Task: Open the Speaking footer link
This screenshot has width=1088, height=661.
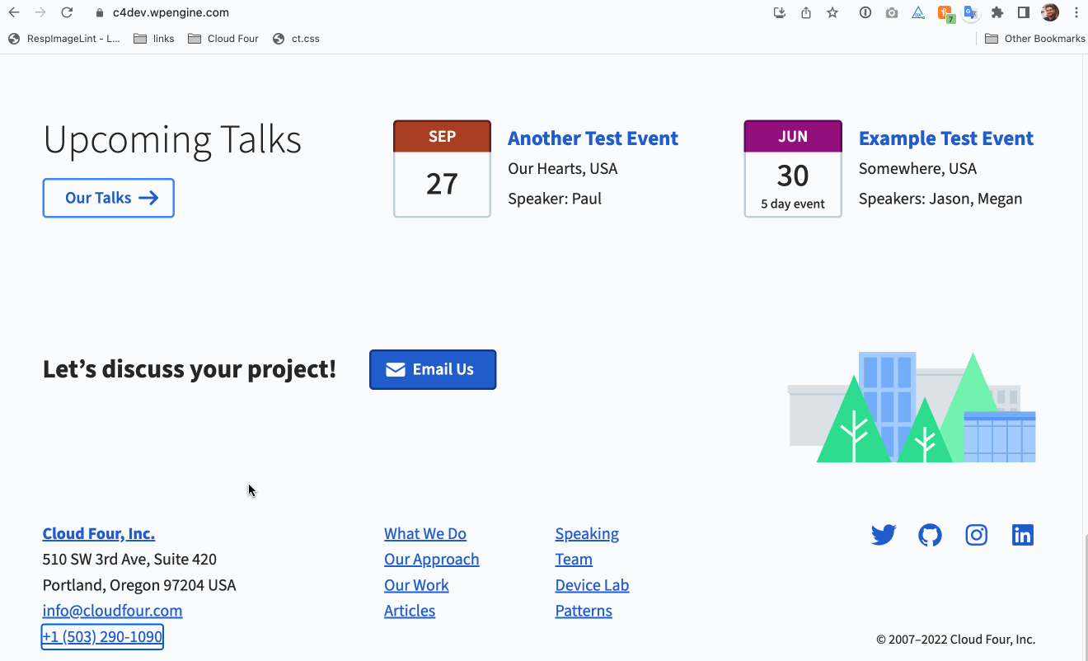Action: tap(587, 534)
